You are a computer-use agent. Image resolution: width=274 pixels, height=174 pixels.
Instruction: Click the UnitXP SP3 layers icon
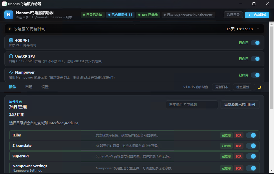pos(11,56)
